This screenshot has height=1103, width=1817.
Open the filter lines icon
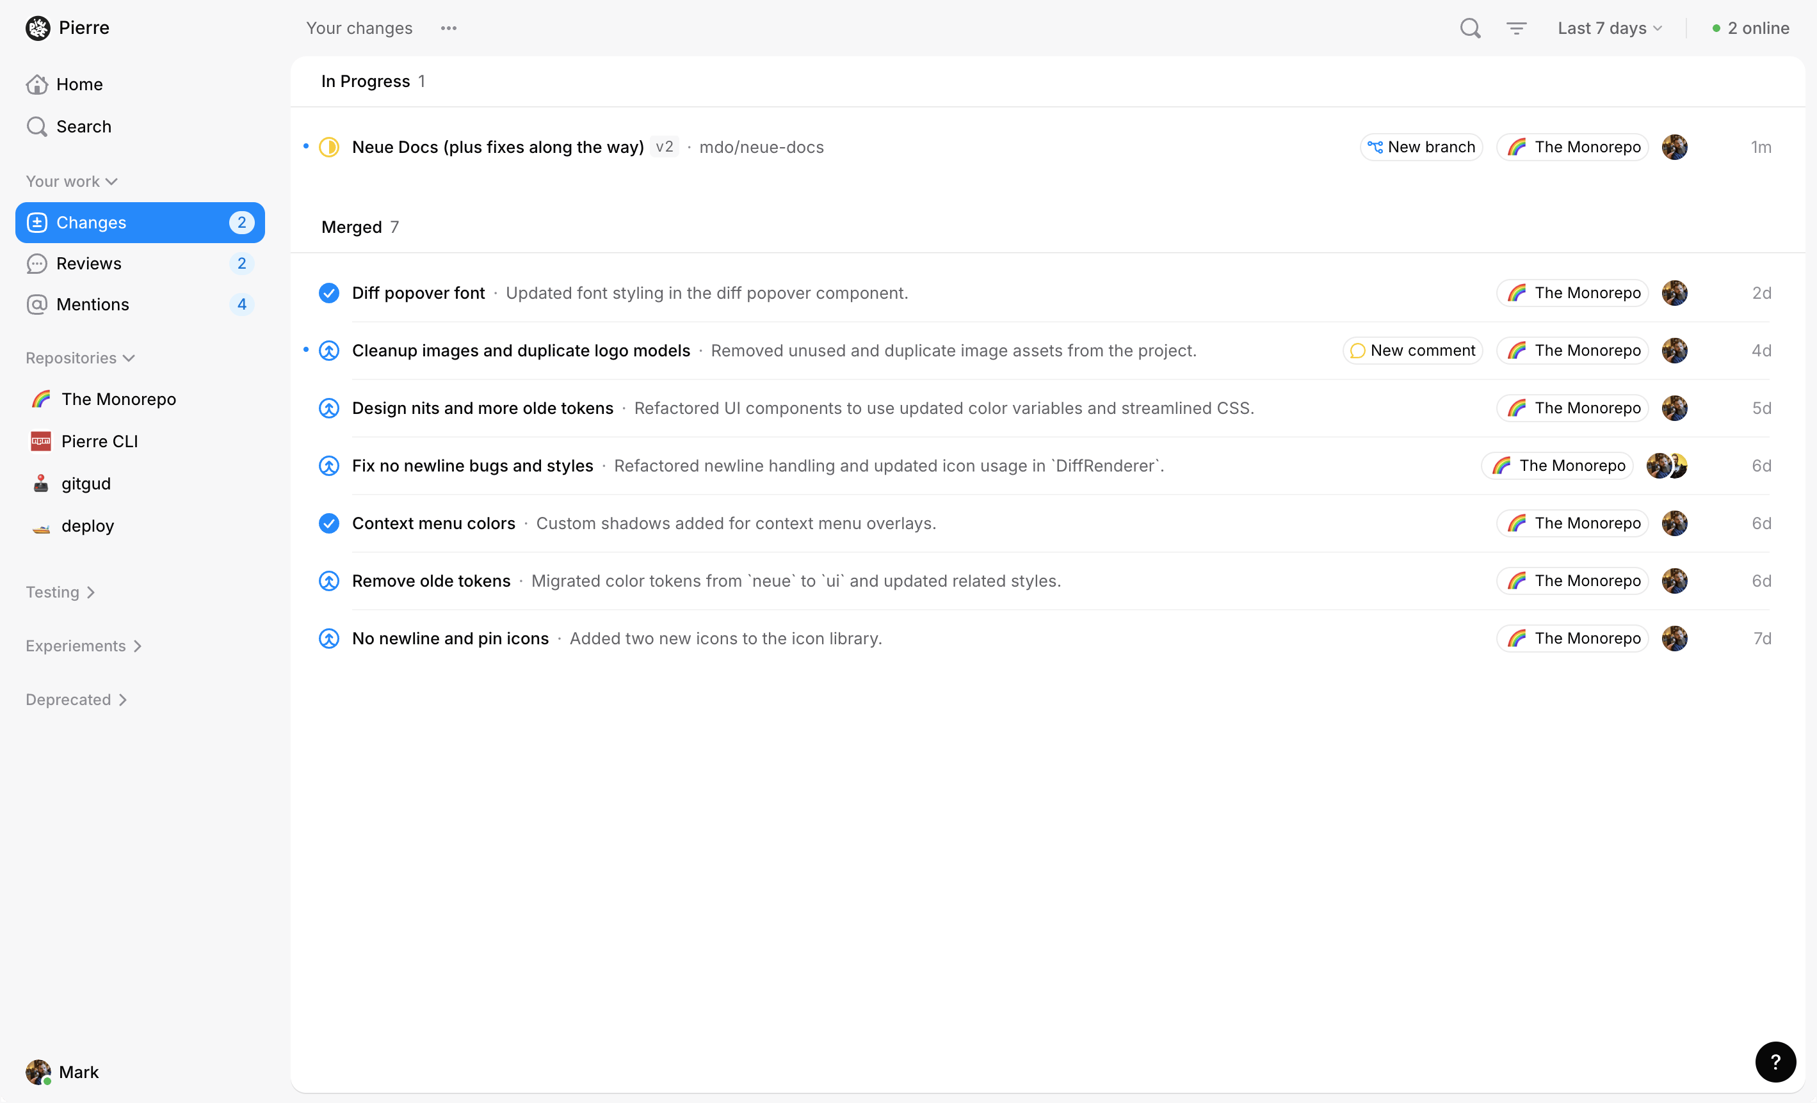click(1515, 28)
